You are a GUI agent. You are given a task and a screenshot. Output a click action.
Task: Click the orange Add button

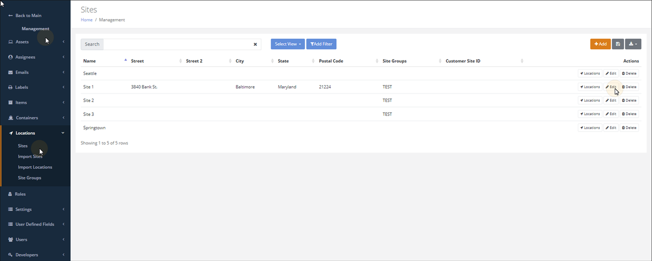point(600,44)
